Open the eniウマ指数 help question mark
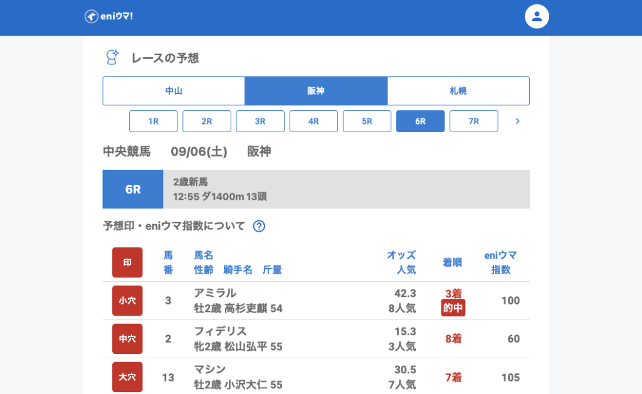This screenshot has height=394, width=642. click(259, 226)
